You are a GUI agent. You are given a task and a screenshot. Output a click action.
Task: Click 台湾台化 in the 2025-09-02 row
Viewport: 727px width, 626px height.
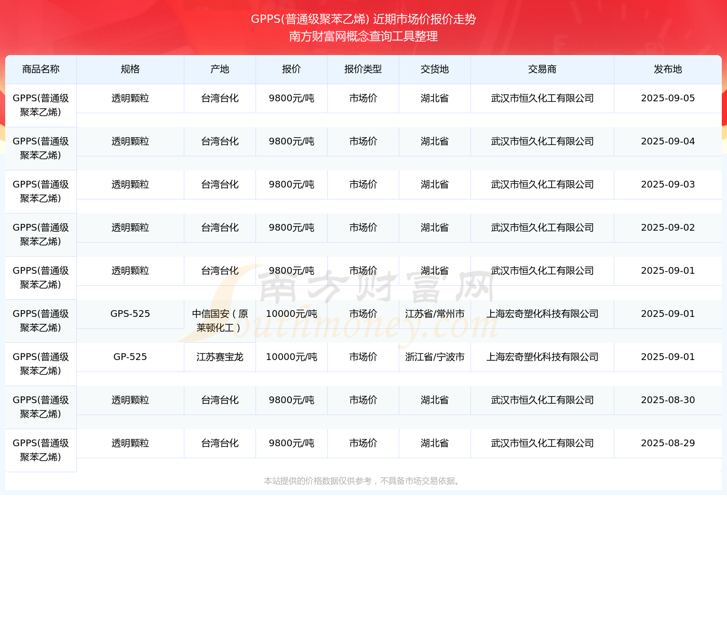[220, 228]
